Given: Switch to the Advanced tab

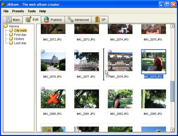Looking at the screenshot, I should coord(78,20).
